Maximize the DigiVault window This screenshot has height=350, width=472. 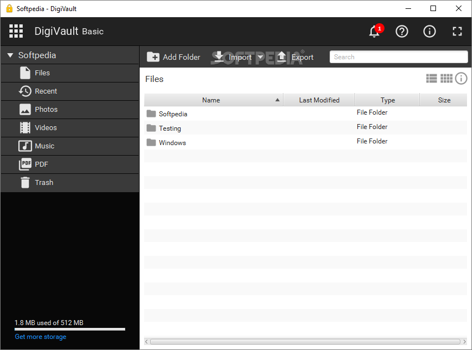pos(433,8)
